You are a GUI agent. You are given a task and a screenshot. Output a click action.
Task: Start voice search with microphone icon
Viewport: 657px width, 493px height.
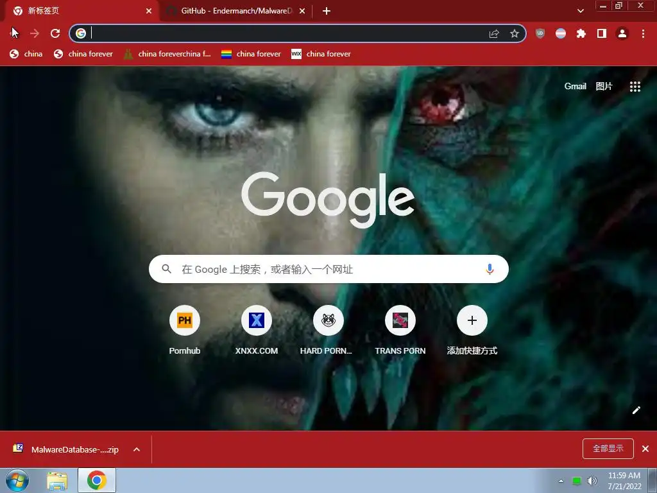[490, 269]
